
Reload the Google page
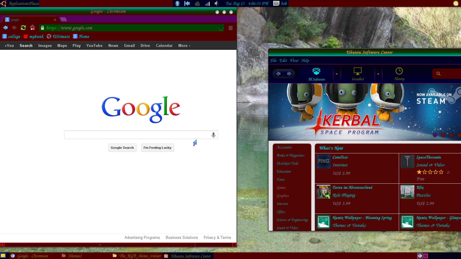click(23, 28)
